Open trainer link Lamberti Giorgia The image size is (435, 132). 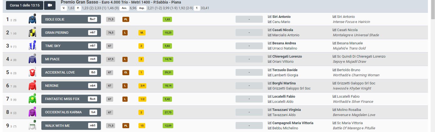click(285, 75)
